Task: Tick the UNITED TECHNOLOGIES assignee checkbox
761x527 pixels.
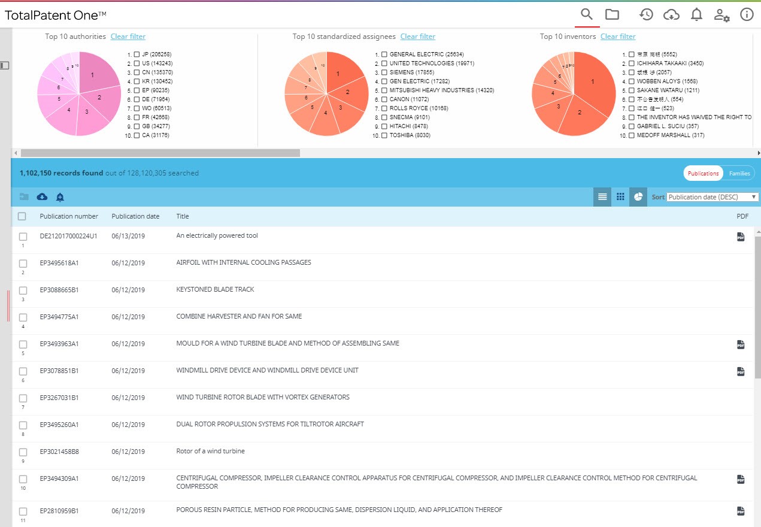Action: point(384,63)
